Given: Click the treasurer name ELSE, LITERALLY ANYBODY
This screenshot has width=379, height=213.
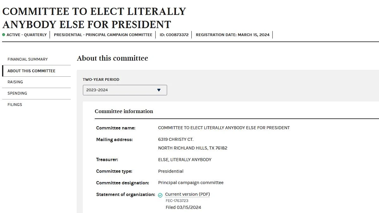Looking at the screenshot, I should coord(185,160).
